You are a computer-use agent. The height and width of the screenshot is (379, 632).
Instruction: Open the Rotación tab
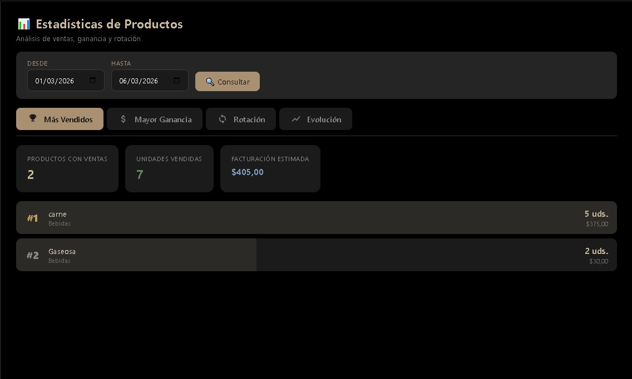[x=241, y=119]
